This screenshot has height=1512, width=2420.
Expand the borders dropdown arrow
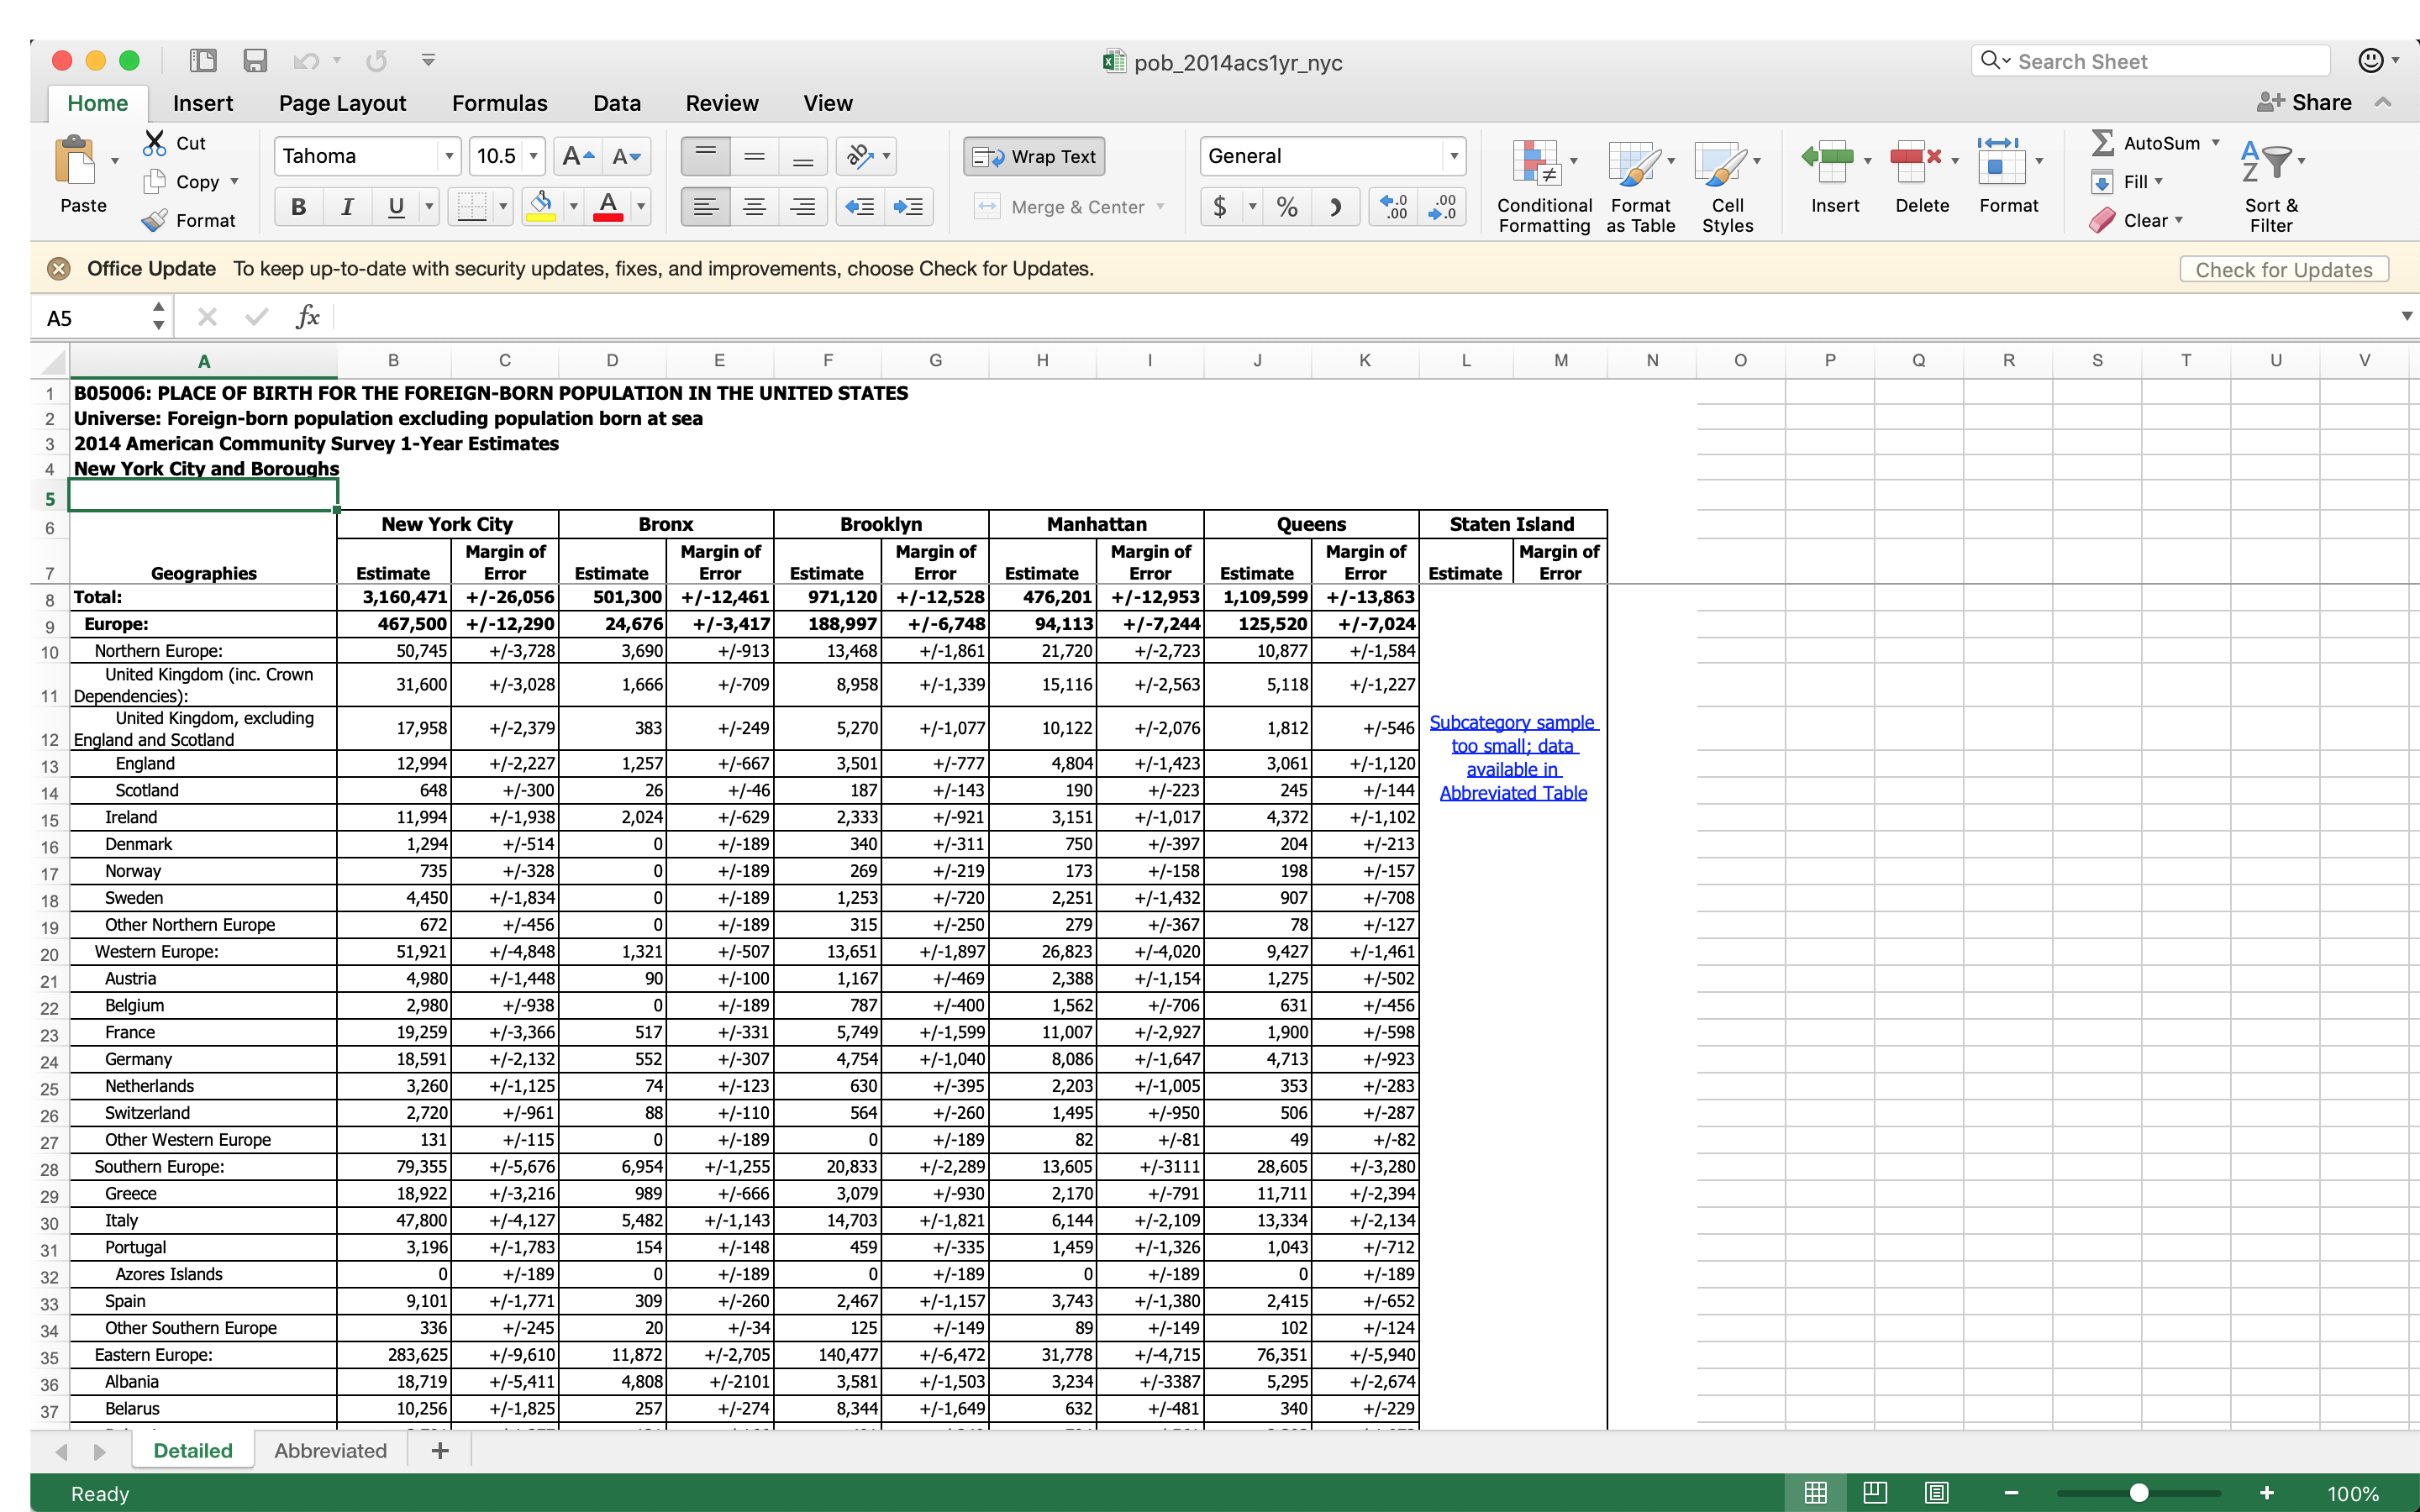point(503,207)
